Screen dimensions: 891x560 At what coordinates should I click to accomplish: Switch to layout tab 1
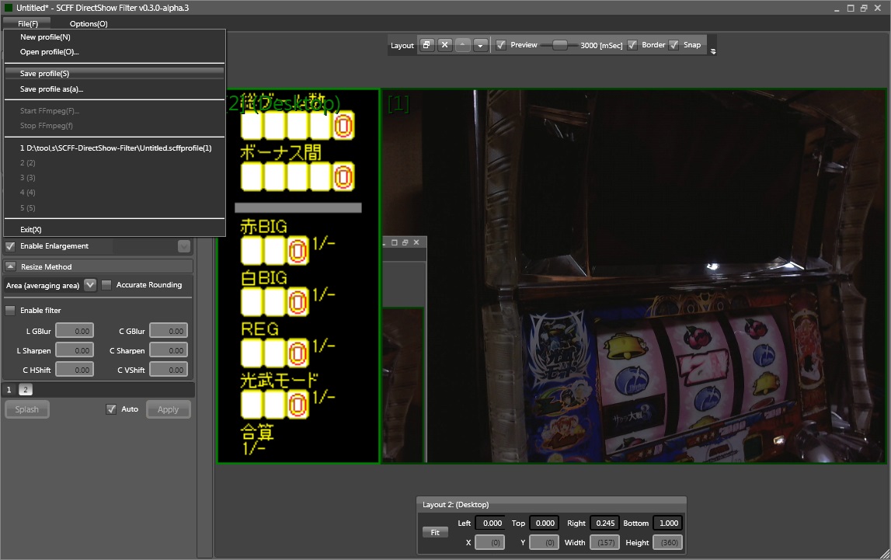[x=9, y=390]
